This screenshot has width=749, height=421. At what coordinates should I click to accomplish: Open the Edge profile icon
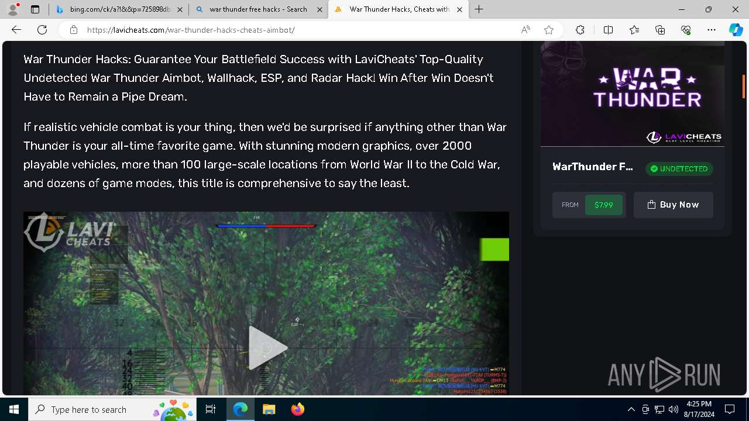pyautogui.click(x=13, y=9)
